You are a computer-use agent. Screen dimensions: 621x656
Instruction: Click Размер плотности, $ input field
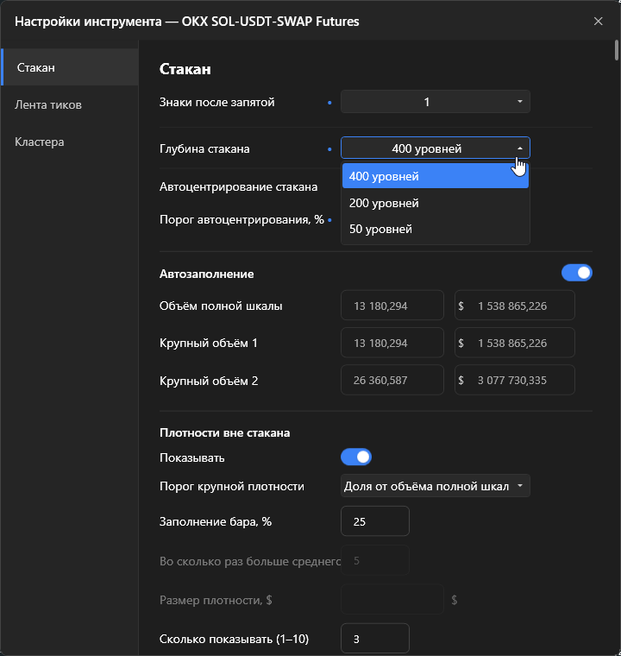coord(392,600)
